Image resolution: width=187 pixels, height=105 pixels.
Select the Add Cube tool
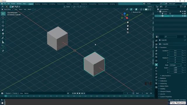click(3, 46)
